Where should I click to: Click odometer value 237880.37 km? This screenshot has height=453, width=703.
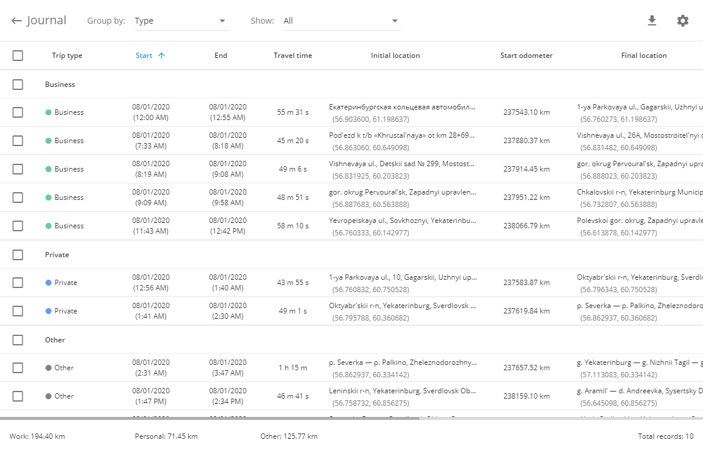click(526, 141)
